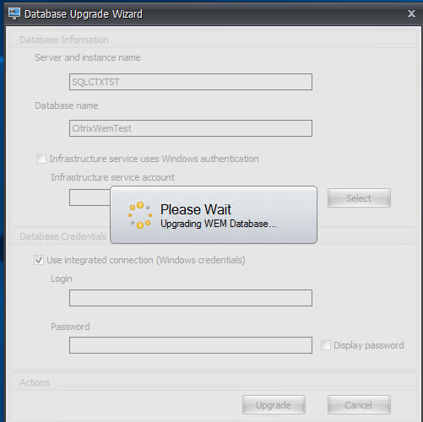The width and height of the screenshot is (423, 422).
Task: Click the Server and instance name label
Action: click(88, 57)
